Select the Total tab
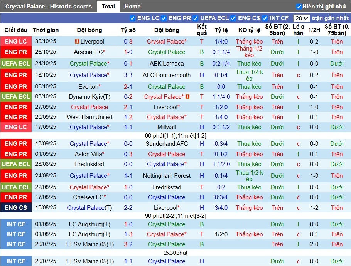351x266 pixels. [x=108, y=7]
